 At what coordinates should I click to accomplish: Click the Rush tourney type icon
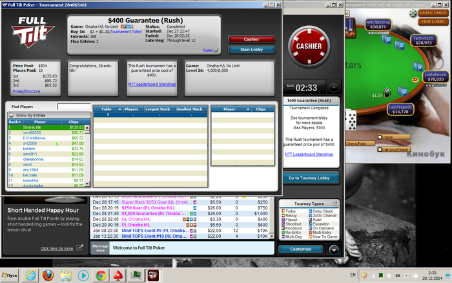tap(310, 220)
